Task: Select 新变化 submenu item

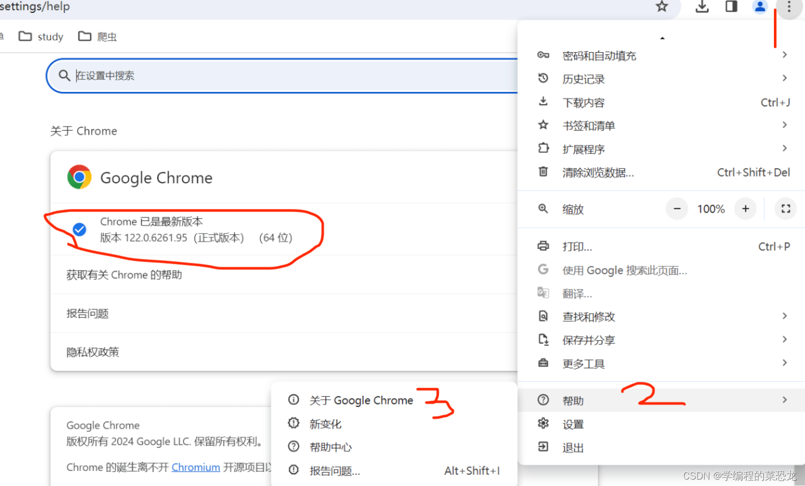Action: tap(394, 424)
